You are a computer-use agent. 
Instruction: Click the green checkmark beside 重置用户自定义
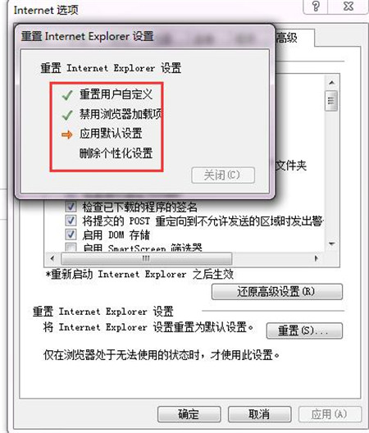coord(67,95)
